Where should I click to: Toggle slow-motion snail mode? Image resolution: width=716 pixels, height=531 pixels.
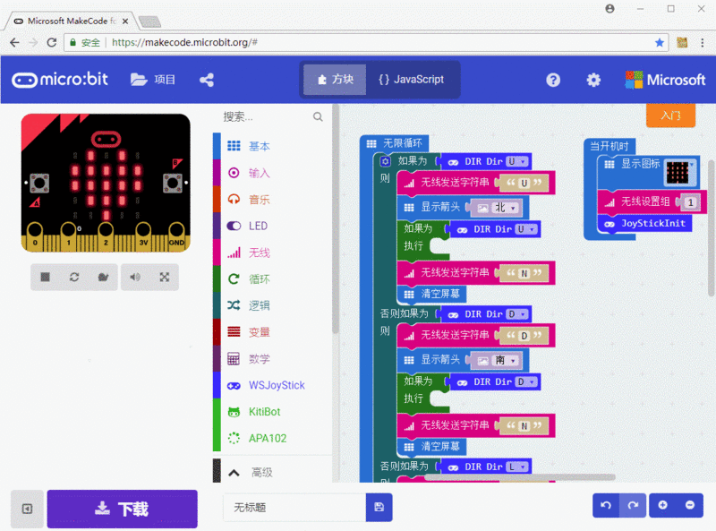[103, 277]
